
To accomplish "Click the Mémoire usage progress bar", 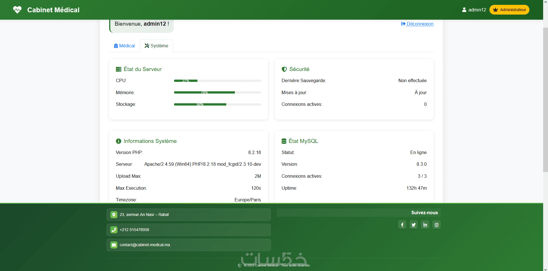I will [217, 92].
